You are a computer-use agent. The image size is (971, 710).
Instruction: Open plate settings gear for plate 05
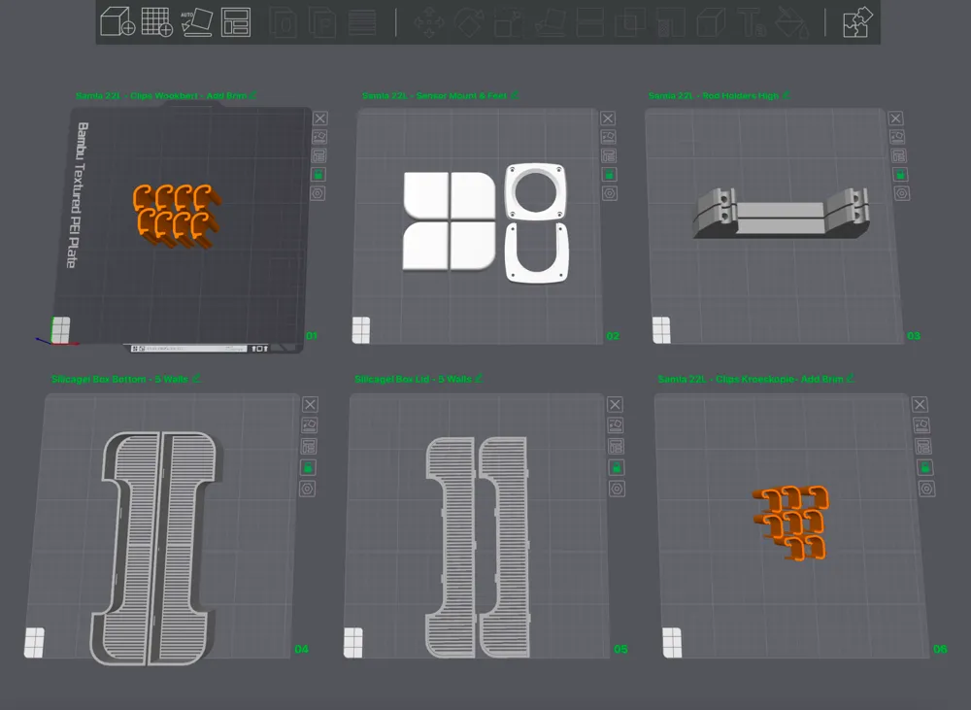coord(617,489)
